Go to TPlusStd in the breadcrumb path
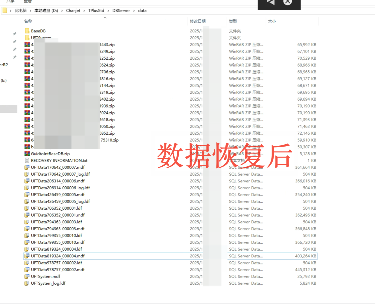The height and width of the screenshot is (304, 375). pyautogui.click(x=96, y=11)
